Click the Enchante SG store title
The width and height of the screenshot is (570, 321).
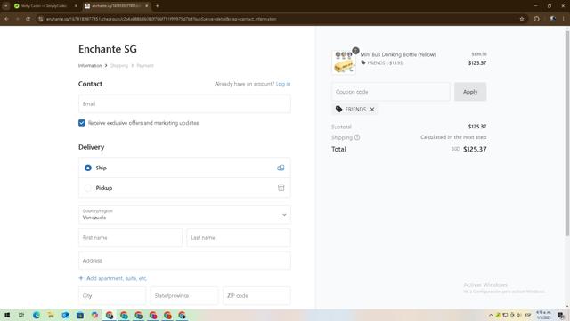(108, 49)
